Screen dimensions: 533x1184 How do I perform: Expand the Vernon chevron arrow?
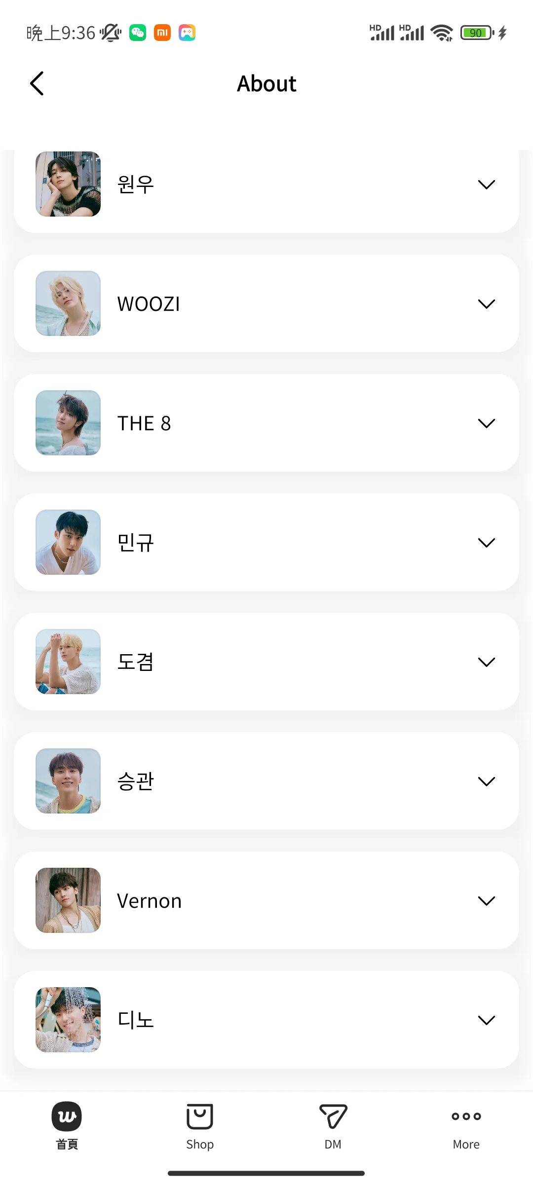486,901
